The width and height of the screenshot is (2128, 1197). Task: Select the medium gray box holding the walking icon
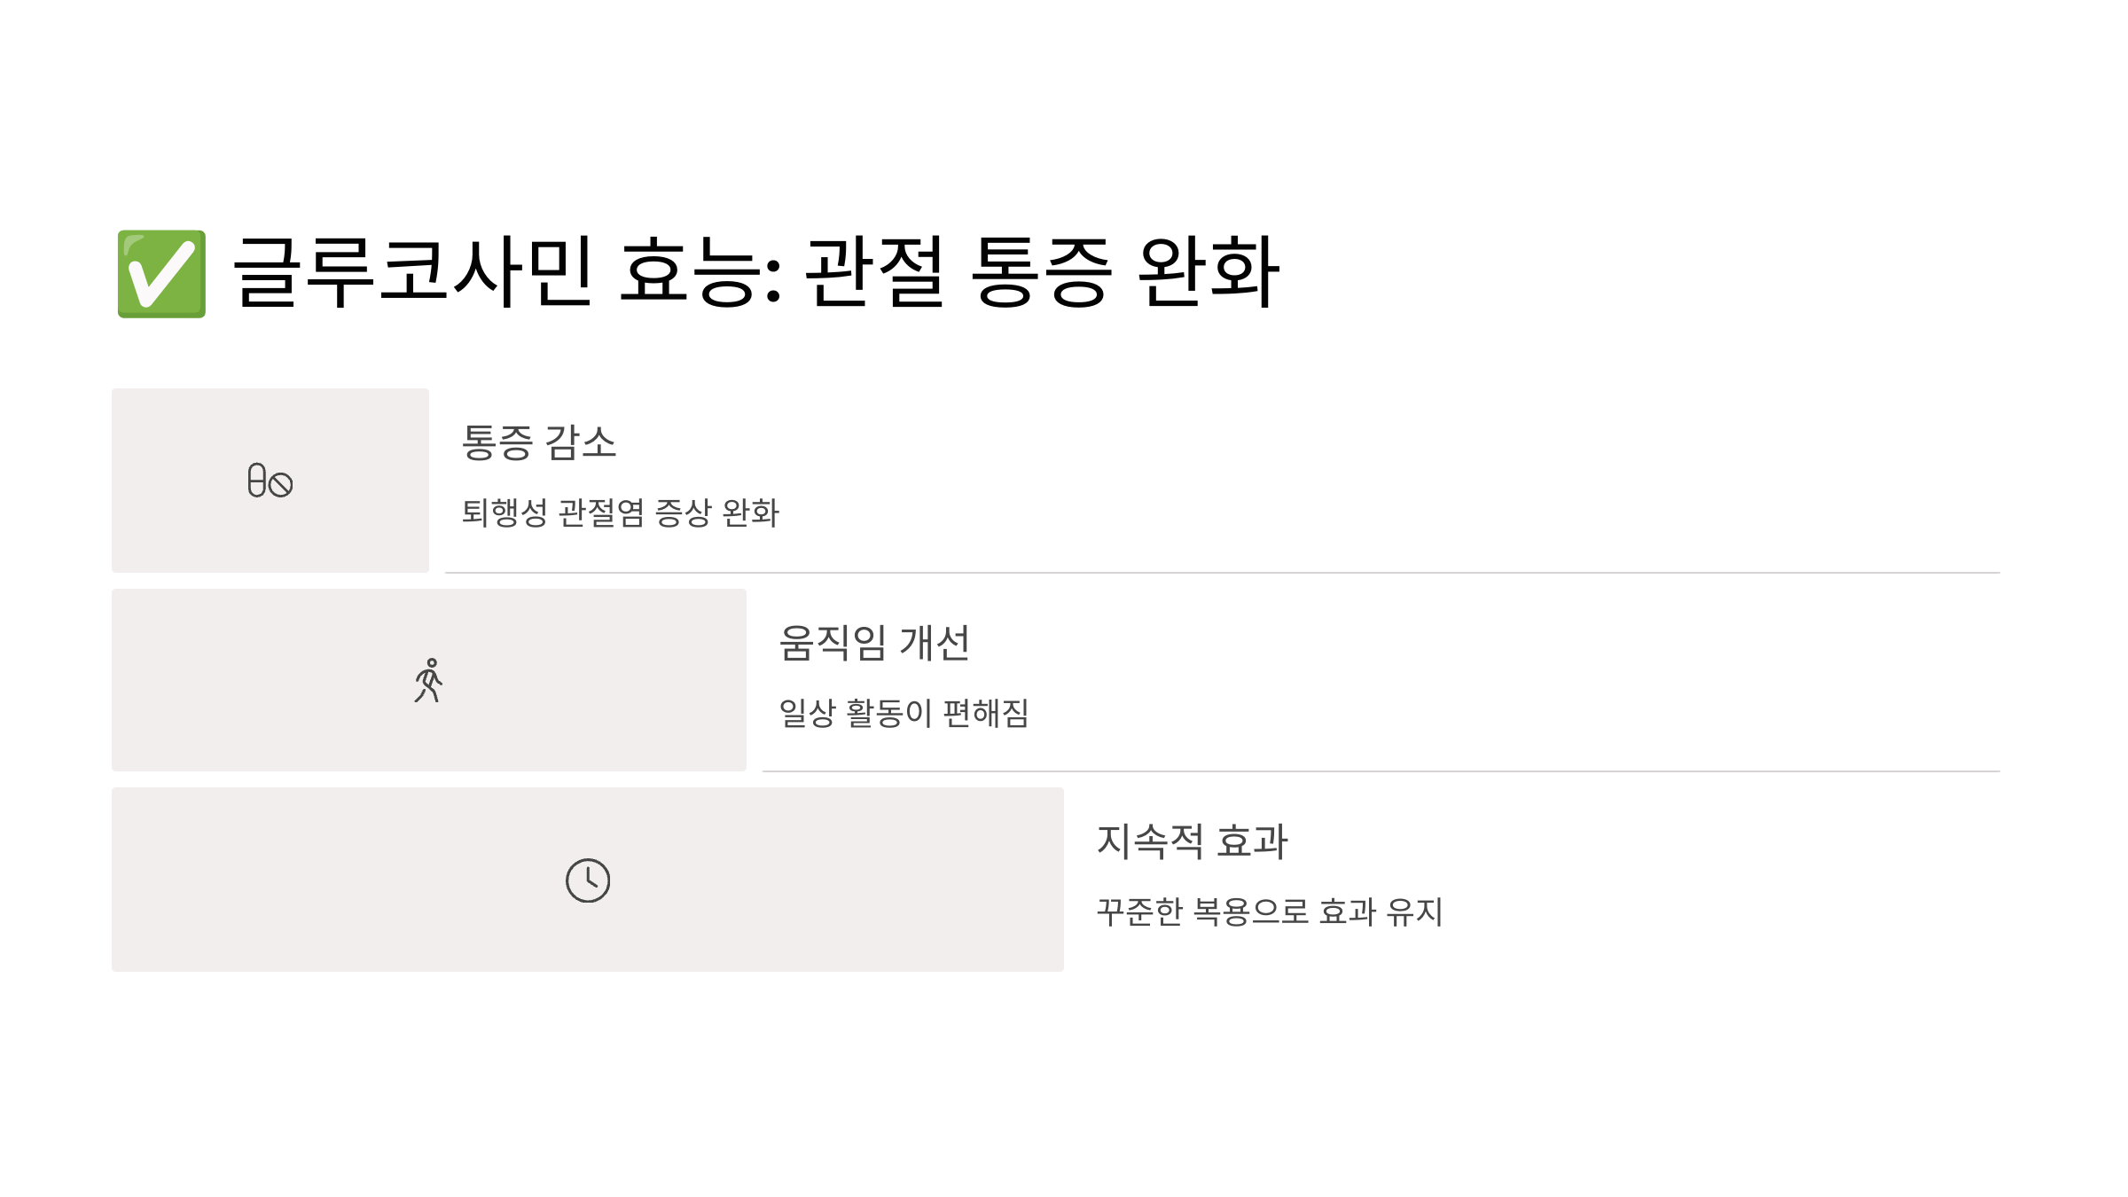(x=429, y=679)
